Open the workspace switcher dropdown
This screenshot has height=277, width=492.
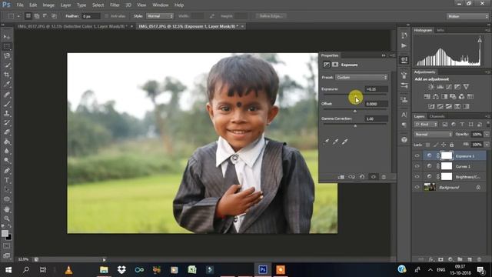[467, 16]
